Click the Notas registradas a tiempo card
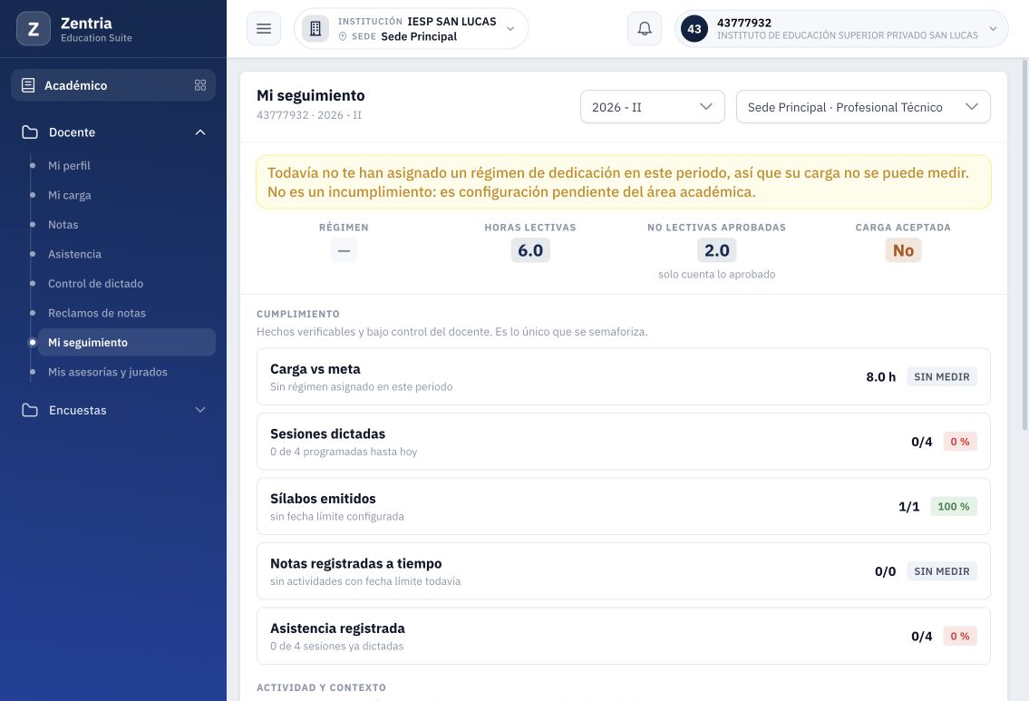 (624, 571)
